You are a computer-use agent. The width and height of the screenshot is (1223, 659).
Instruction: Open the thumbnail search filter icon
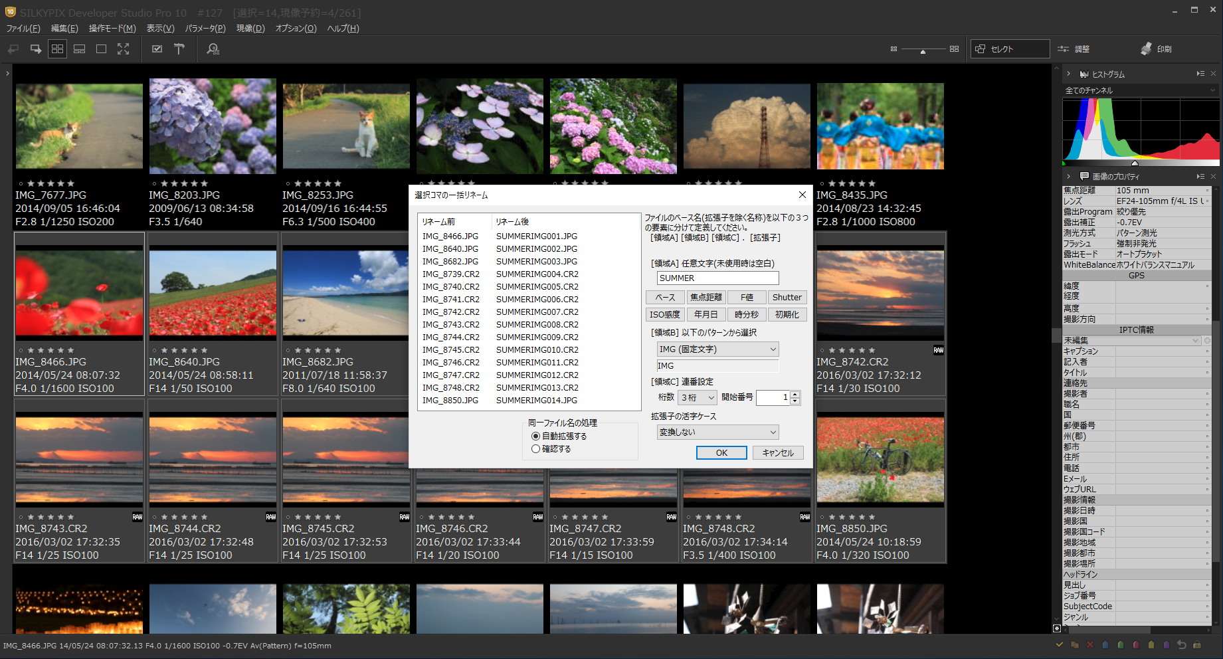[x=213, y=49]
